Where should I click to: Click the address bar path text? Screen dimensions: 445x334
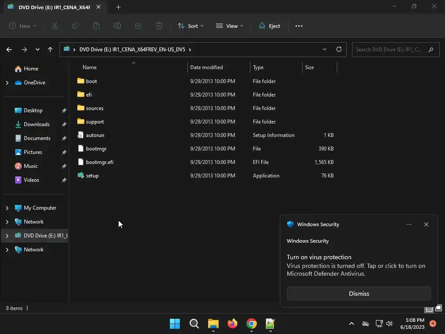[x=132, y=50]
